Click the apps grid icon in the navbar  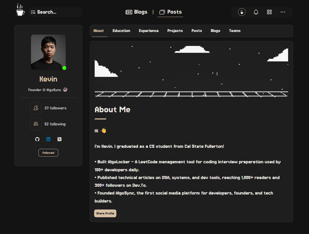tap(269, 12)
